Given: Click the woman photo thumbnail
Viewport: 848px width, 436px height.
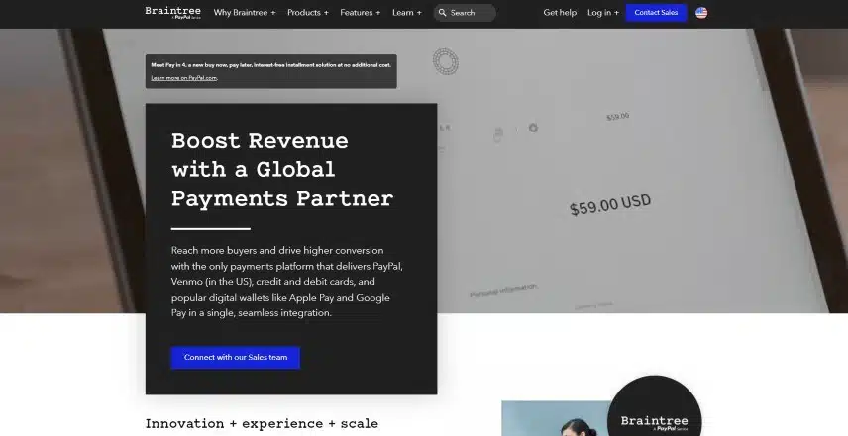Looking at the screenshot, I should pos(555,420).
